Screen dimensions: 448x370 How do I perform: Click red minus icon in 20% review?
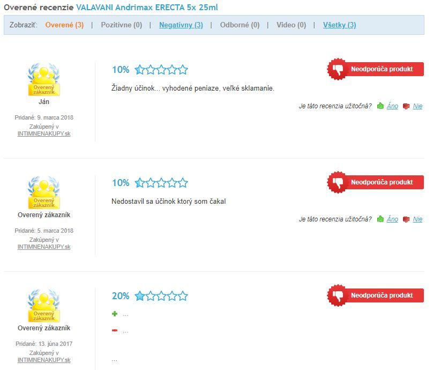click(x=115, y=330)
